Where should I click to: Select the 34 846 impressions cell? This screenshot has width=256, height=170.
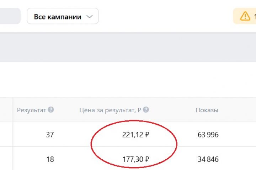point(208,159)
